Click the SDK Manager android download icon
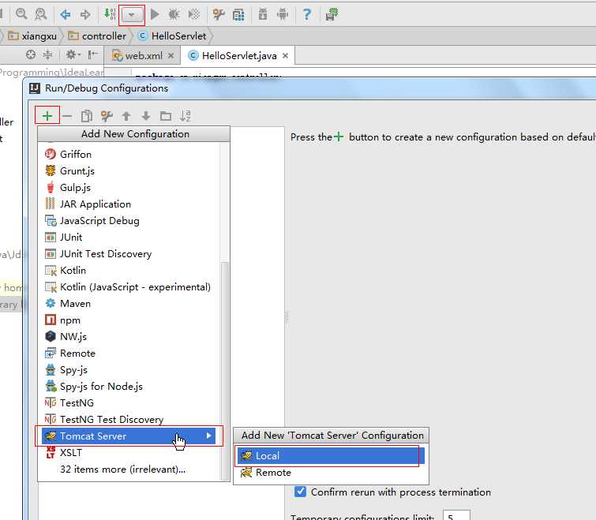 (x=263, y=14)
